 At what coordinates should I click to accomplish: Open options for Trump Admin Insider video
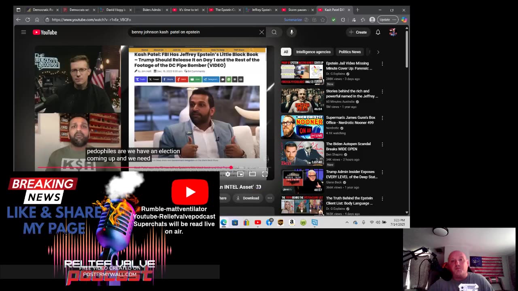click(382, 172)
